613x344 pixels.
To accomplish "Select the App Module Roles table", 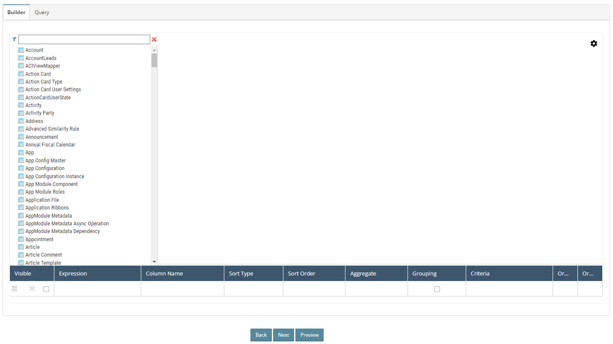I will tap(45, 191).
